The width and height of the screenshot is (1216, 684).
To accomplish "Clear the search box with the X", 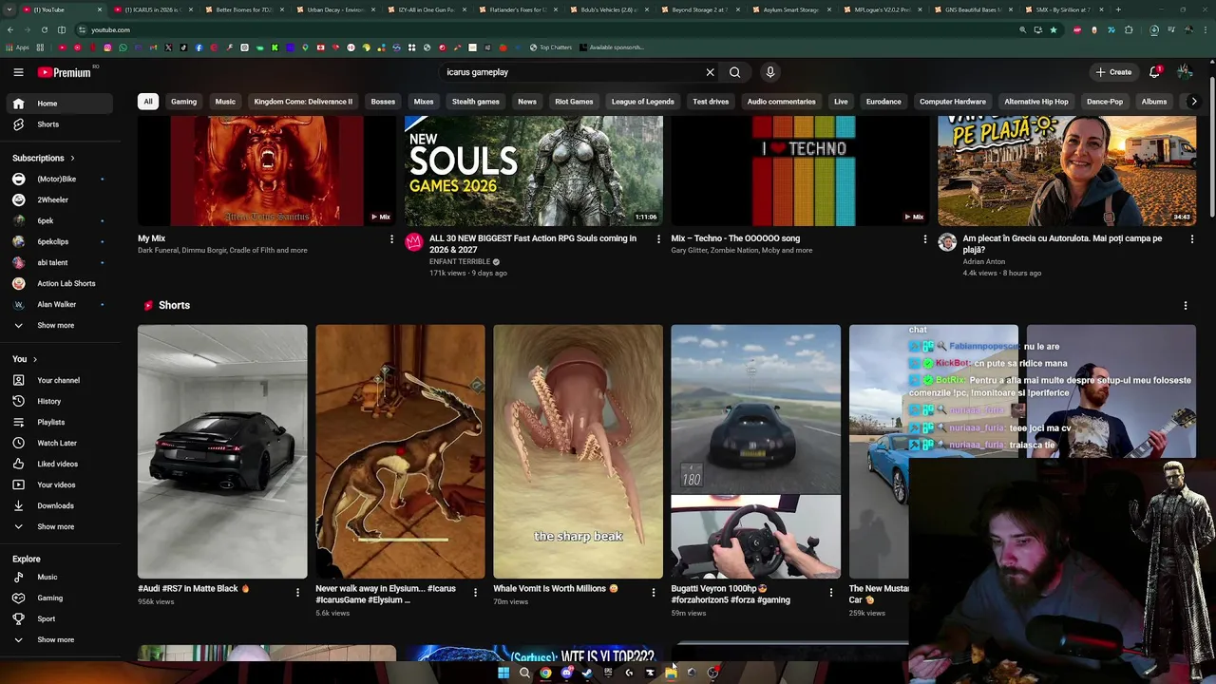I will pyautogui.click(x=710, y=72).
